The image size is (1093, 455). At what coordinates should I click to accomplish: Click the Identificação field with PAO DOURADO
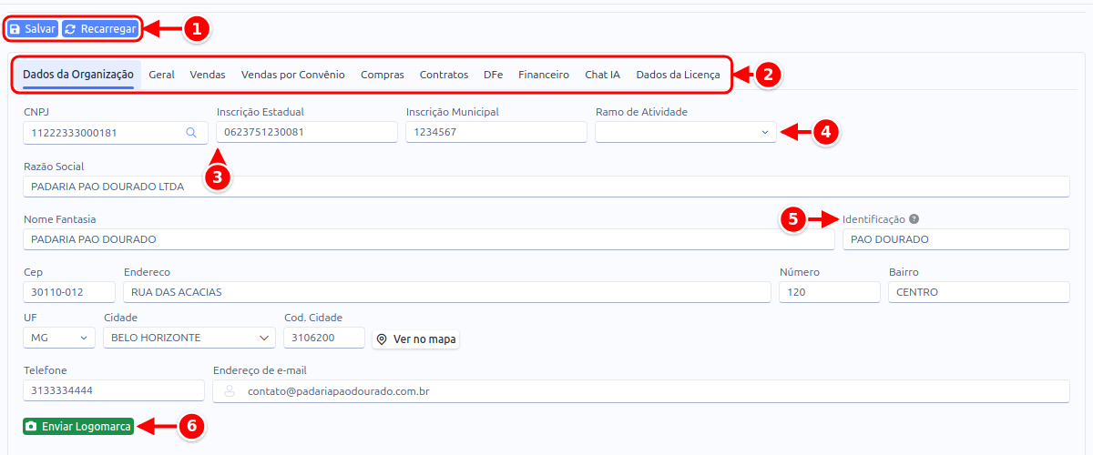tap(955, 239)
